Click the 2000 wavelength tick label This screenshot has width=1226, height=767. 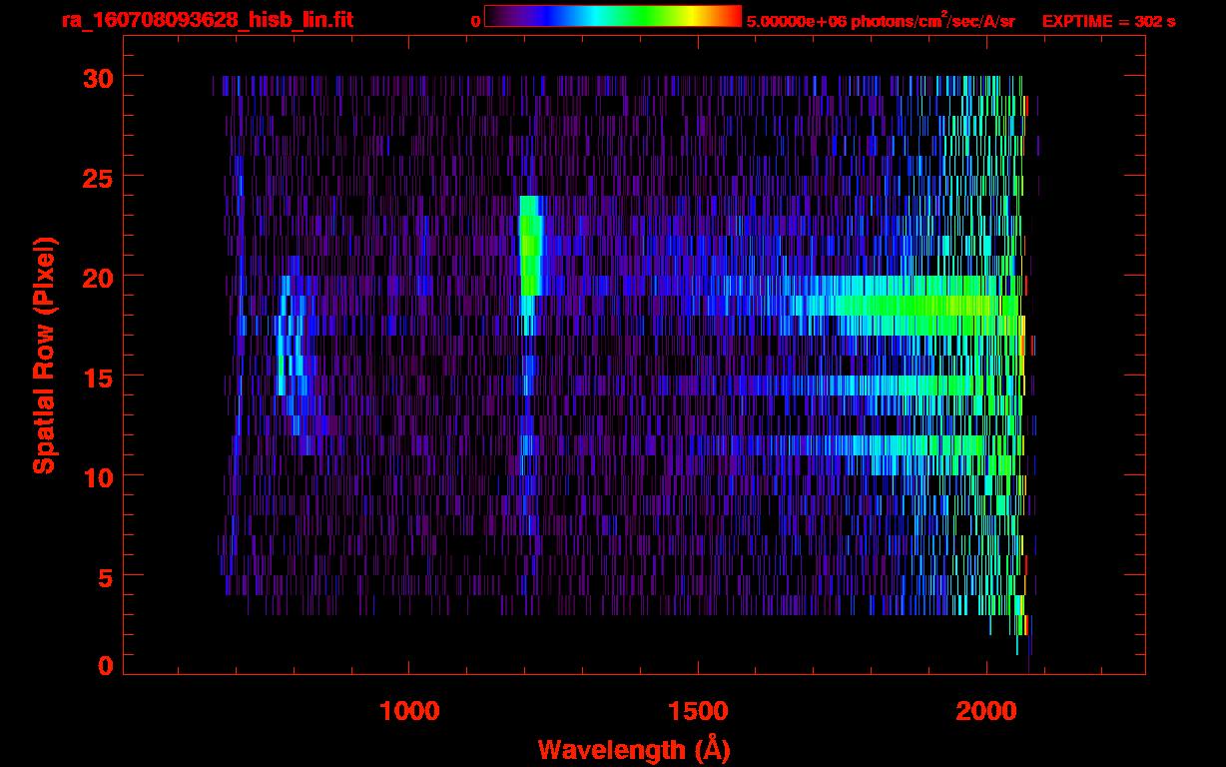(986, 712)
